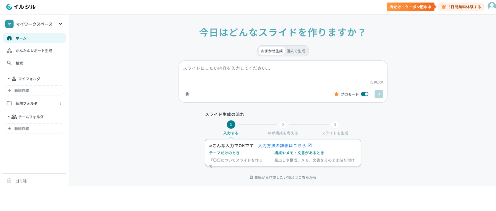
Task: Click plus icon under マイフォルダ
Action: (10, 90)
